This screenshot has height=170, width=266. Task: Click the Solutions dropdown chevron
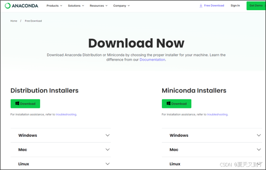click(83, 6)
